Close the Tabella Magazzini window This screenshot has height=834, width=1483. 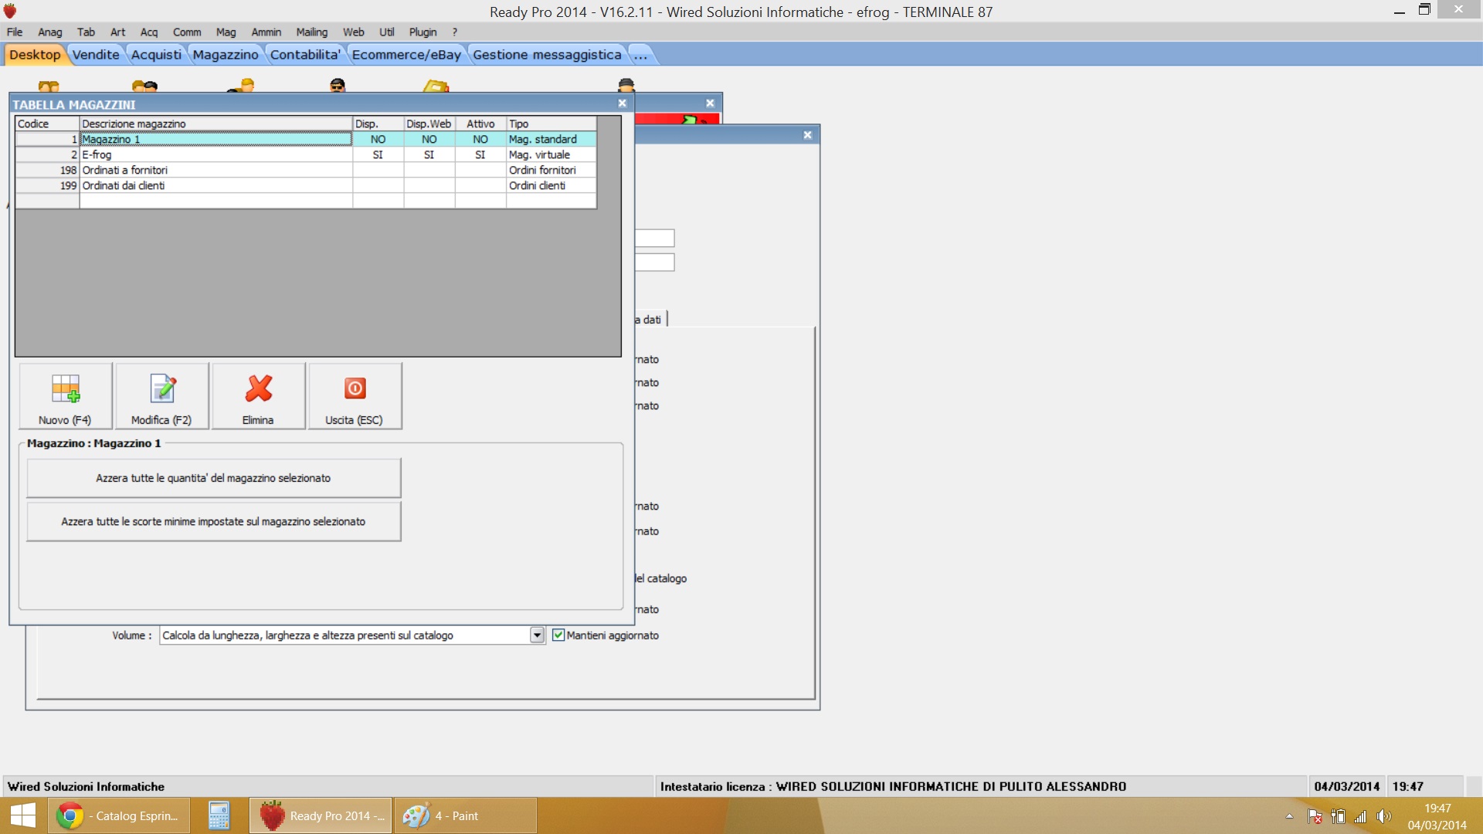tap(622, 103)
